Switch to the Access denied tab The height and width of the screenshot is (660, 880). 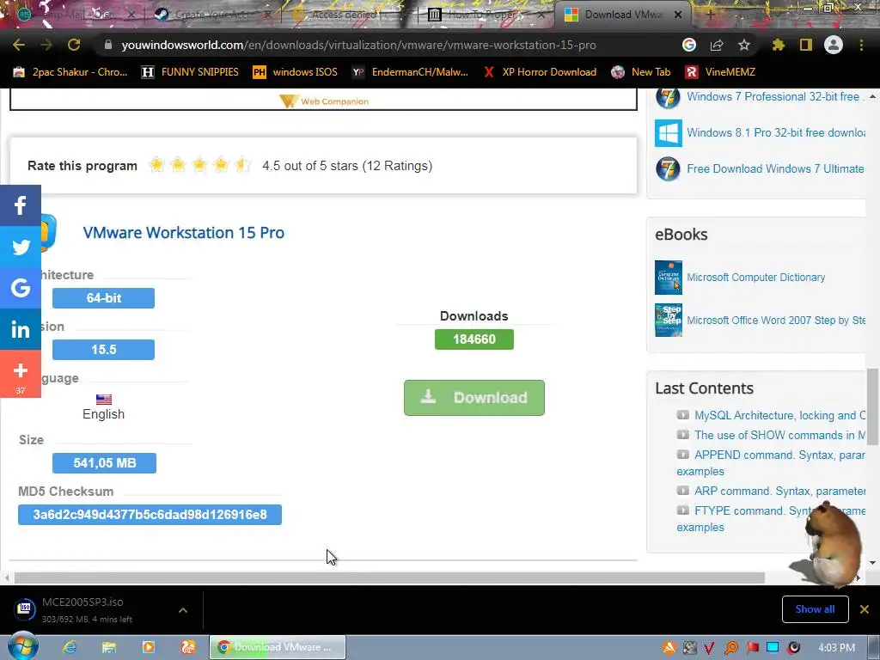click(x=344, y=15)
